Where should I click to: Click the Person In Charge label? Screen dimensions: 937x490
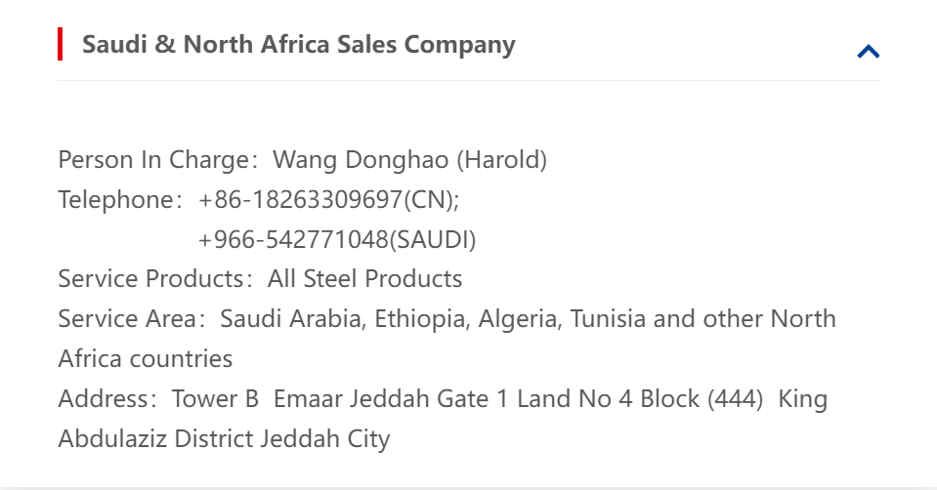point(153,160)
